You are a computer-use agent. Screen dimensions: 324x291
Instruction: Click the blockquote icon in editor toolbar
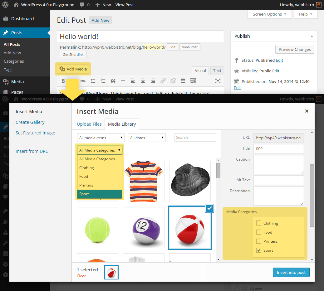(x=113, y=81)
